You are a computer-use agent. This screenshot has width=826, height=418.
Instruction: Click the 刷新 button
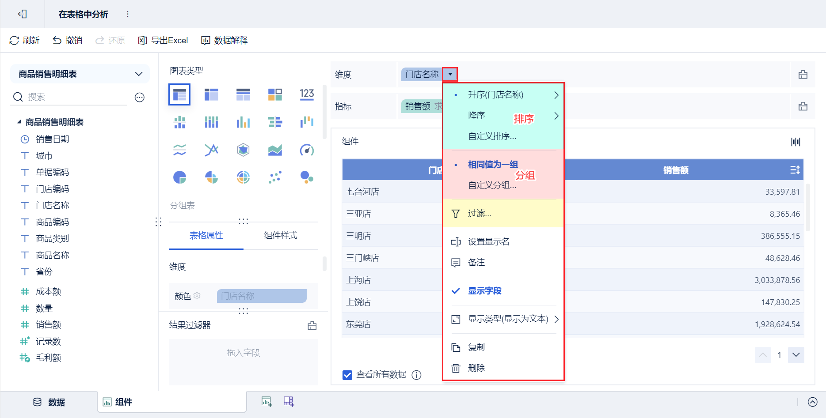click(x=24, y=41)
